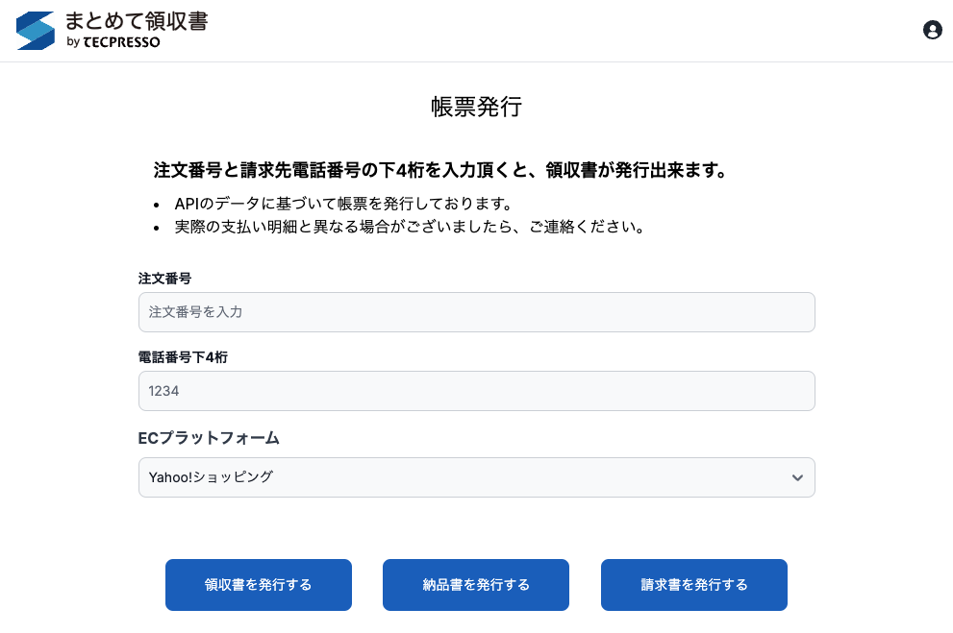Click the 実際の支払い明細 bullet point text

(x=408, y=228)
